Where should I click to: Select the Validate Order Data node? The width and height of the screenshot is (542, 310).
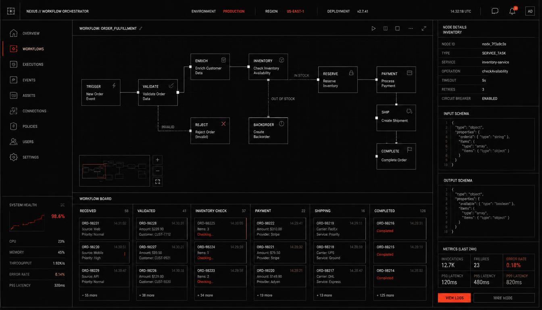158,92
